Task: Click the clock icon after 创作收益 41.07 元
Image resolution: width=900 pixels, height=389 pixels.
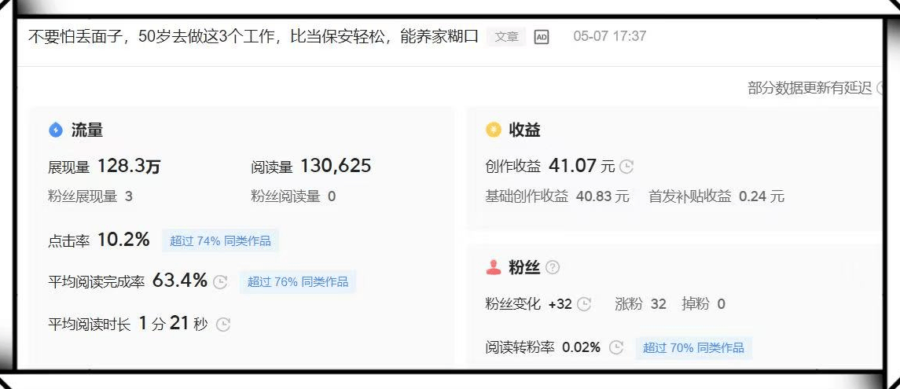Action: click(x=626, y=167)
